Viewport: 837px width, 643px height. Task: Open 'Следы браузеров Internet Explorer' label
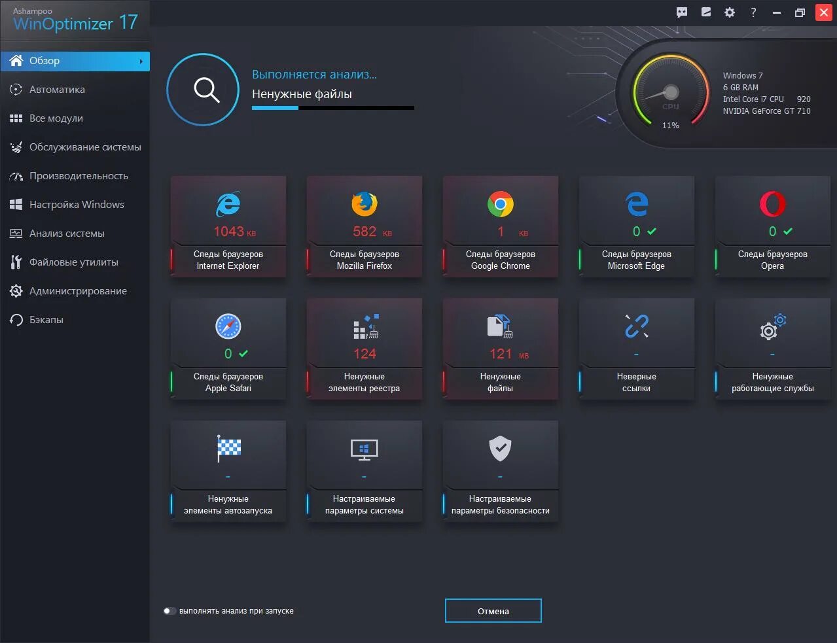coord(228,260)
